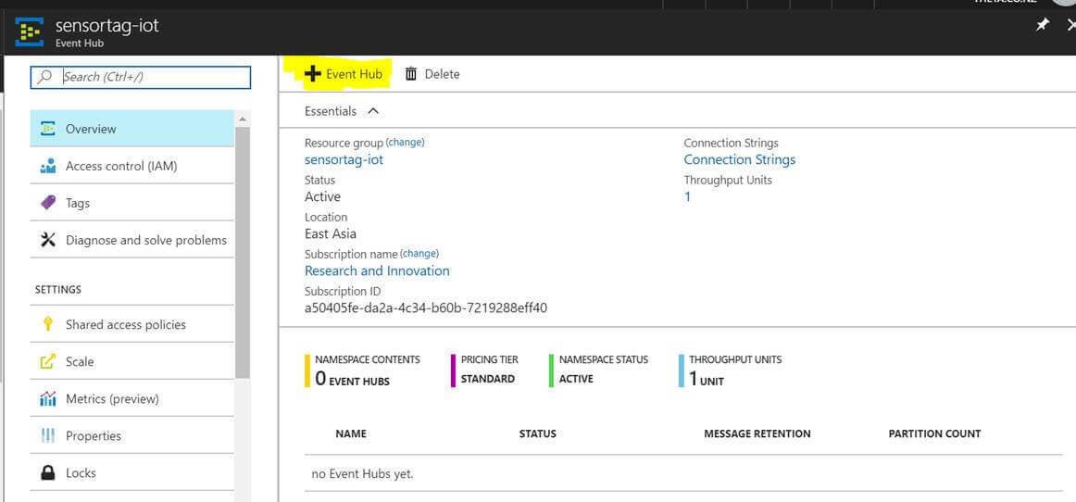Open Research and Innovation subscription link
Screen dimensions: 1076x502
point(377,270)
